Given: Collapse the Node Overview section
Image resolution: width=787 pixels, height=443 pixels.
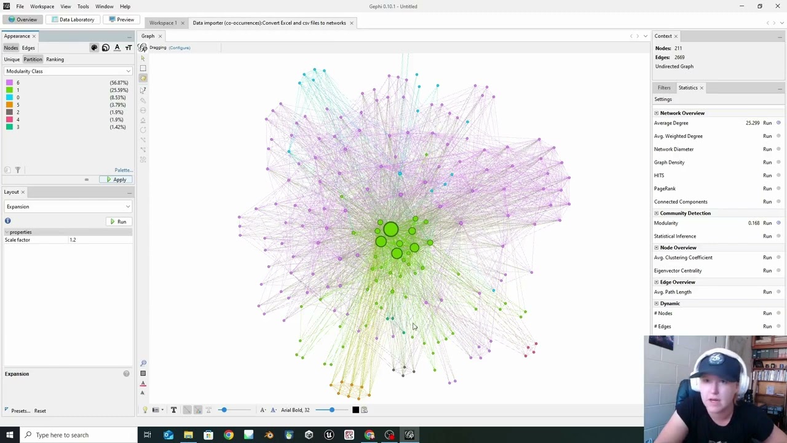Looking at the screenshot, I should click(x=656, y=247).
